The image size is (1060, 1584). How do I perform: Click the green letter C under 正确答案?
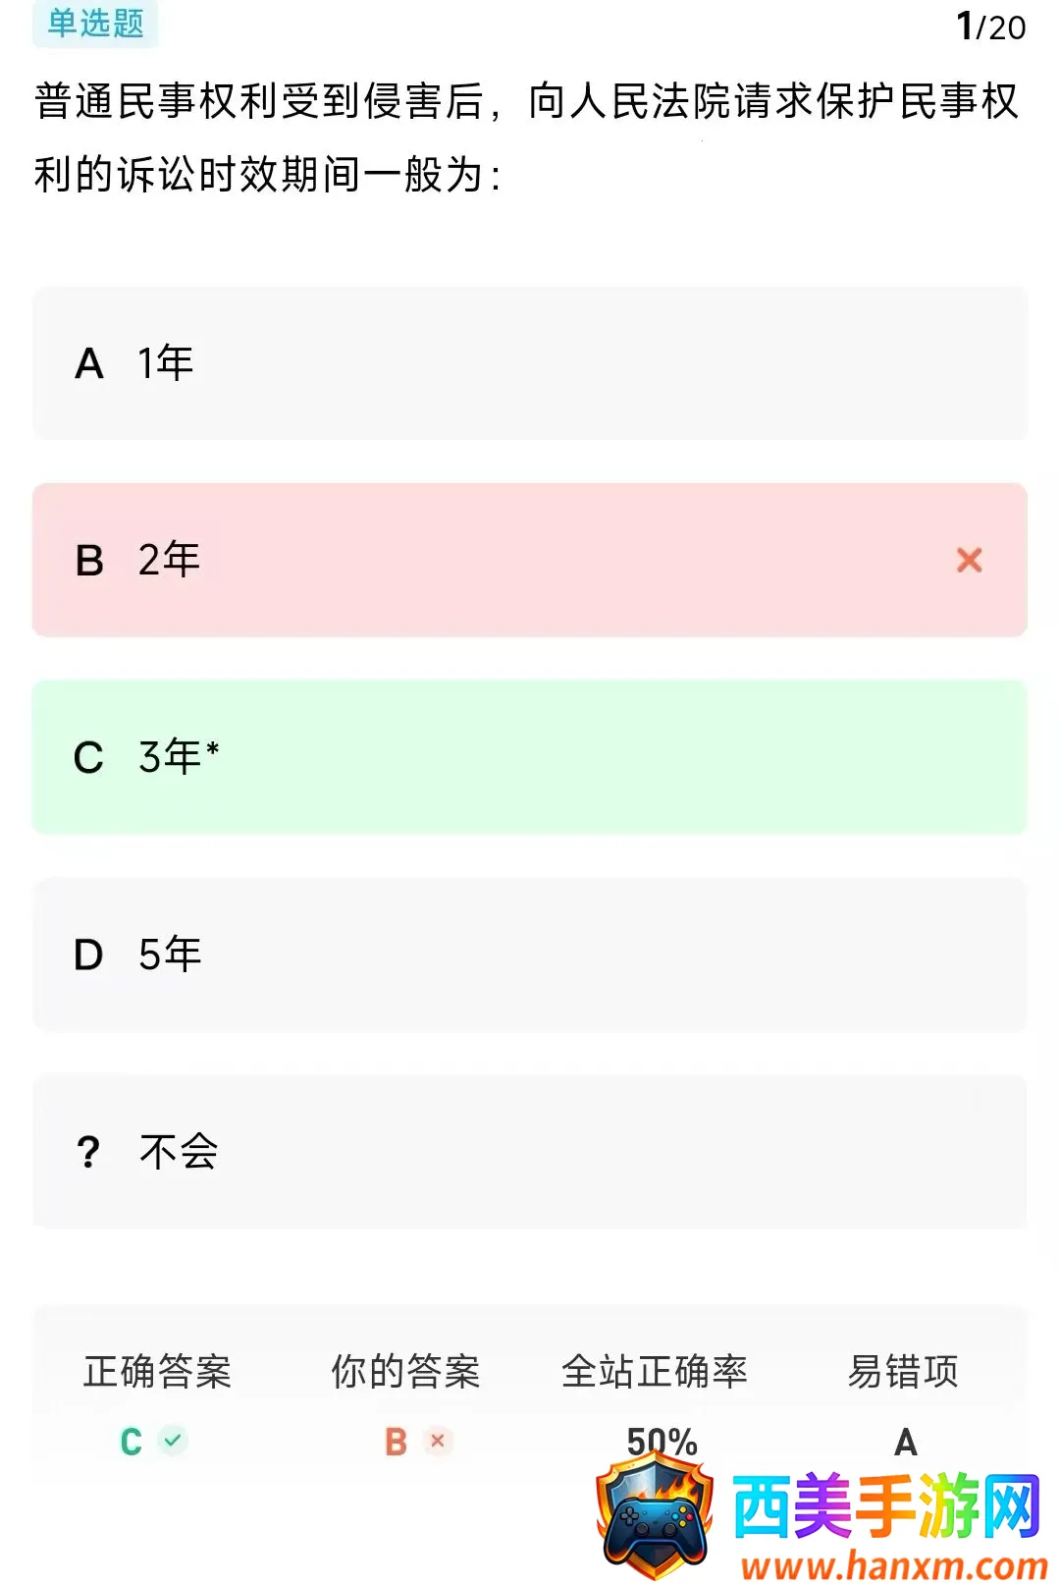[x=131, y=1442]
